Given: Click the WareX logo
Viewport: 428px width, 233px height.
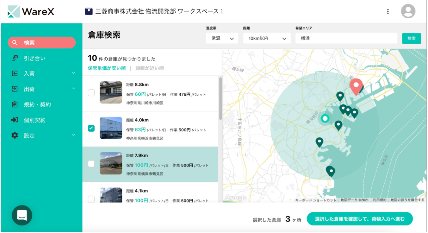Looking at the screenshot, I should click(31, 12).
